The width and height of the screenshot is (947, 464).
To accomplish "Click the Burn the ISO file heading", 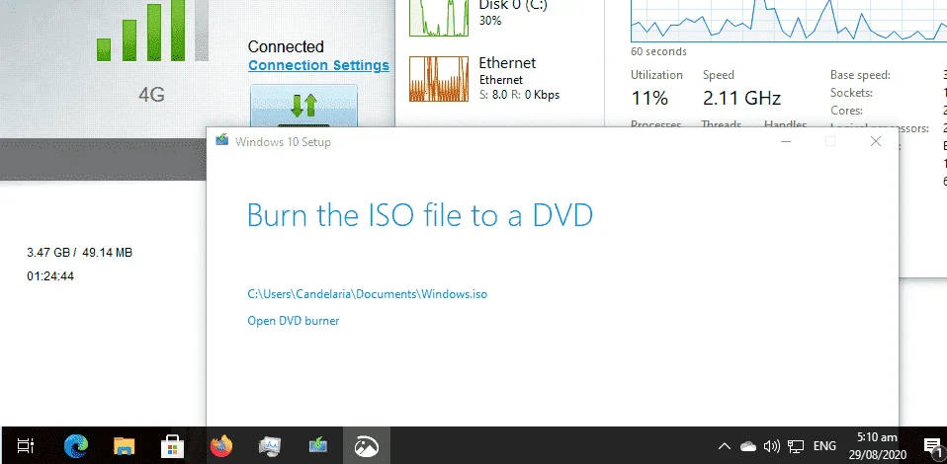I will coord(420,215).
